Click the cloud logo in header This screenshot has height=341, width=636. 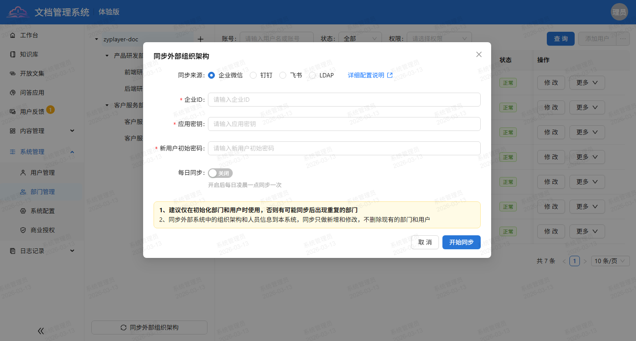coord(18,12)
